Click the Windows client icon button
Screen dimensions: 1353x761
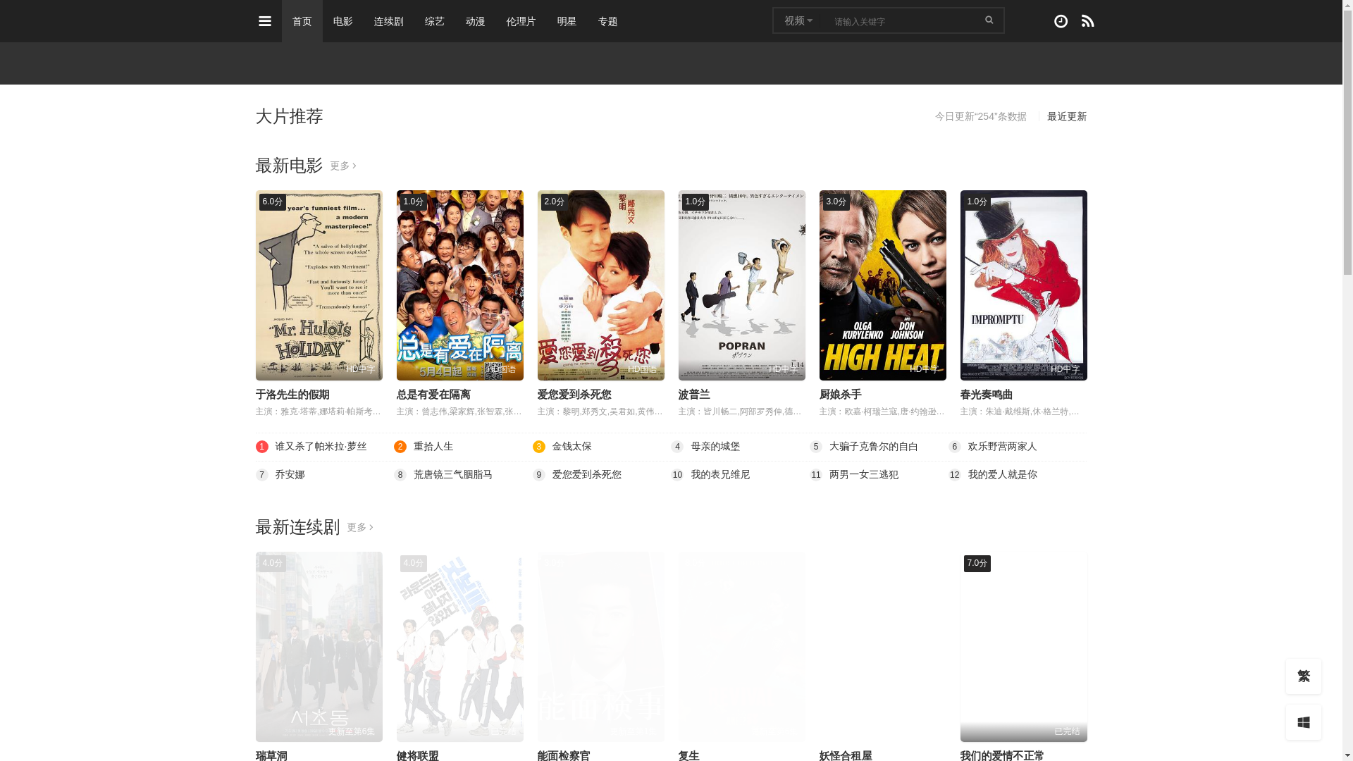[x=1304, y=722]
